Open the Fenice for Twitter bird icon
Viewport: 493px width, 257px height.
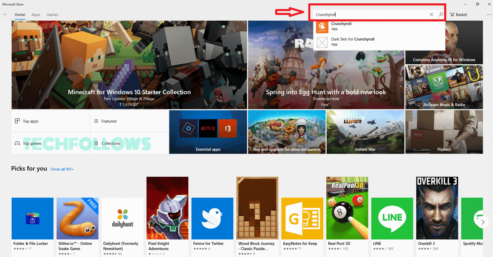pyautogui.click(x=212, y=219)
